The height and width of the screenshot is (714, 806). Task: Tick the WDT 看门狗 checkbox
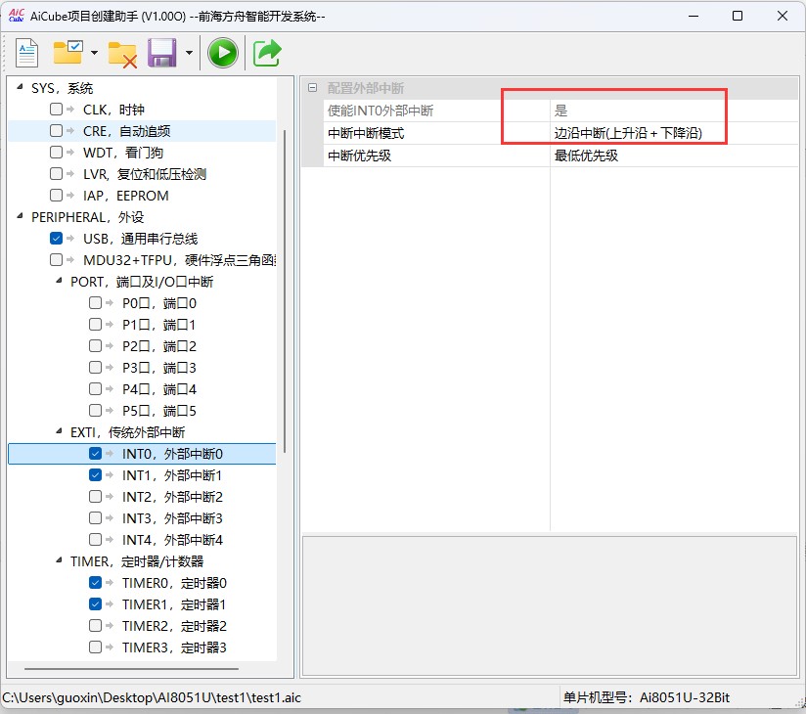point(56,153)
